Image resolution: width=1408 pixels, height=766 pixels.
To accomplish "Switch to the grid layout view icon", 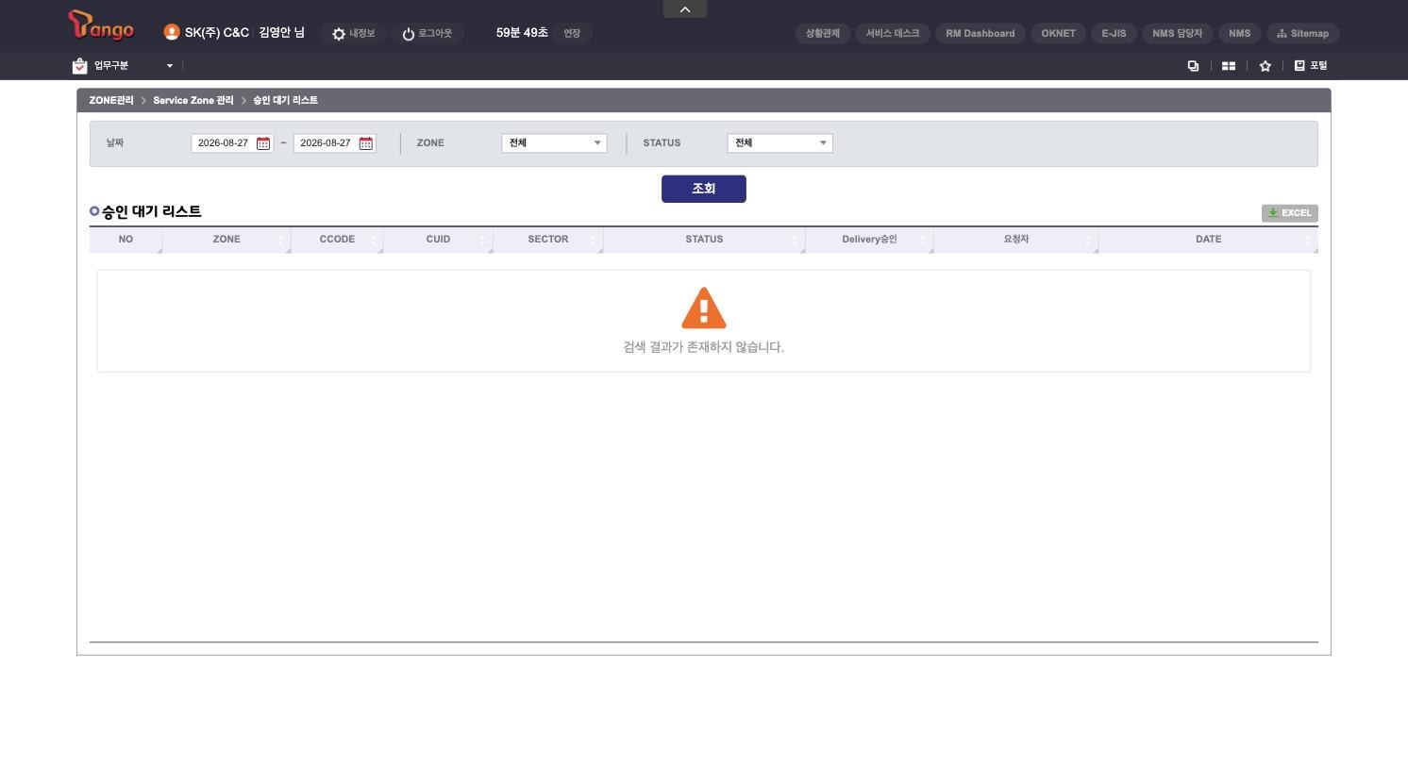I will pos(1229,66).
